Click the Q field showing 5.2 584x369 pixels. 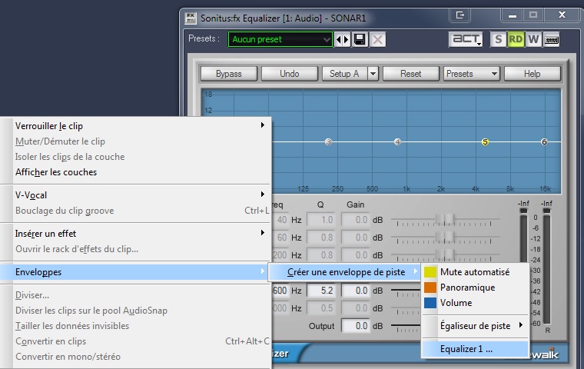click(321, 291)
